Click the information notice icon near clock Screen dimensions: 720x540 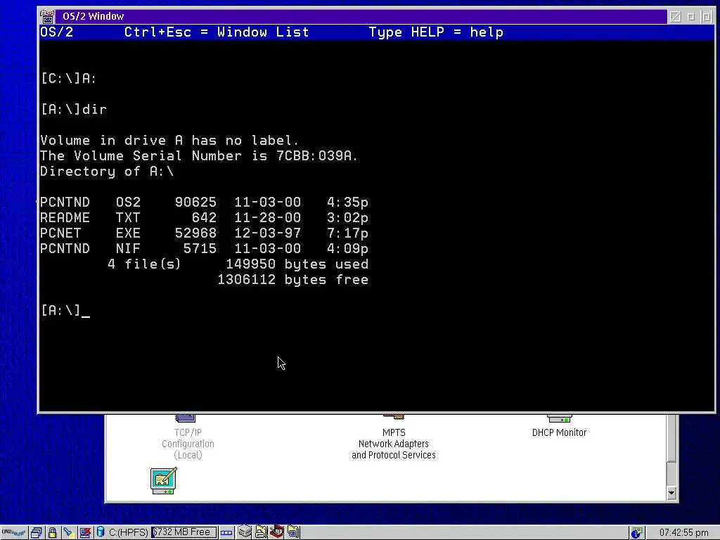(636, 533)
